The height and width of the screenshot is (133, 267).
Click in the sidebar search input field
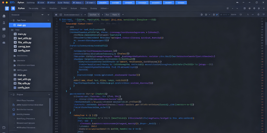click(21, 15)
